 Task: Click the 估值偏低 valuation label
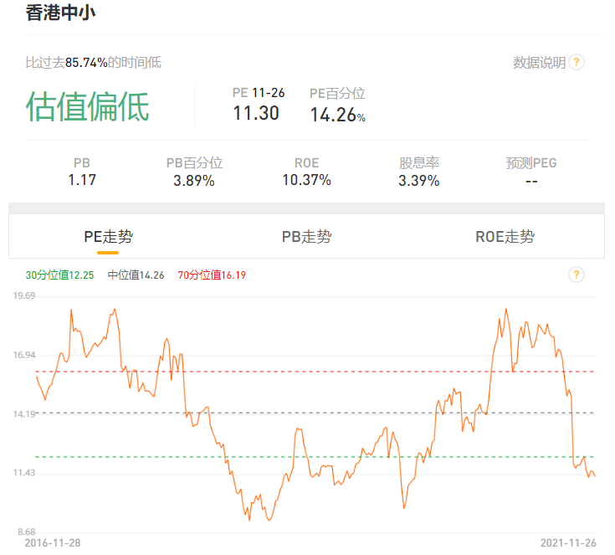(88, 106)
